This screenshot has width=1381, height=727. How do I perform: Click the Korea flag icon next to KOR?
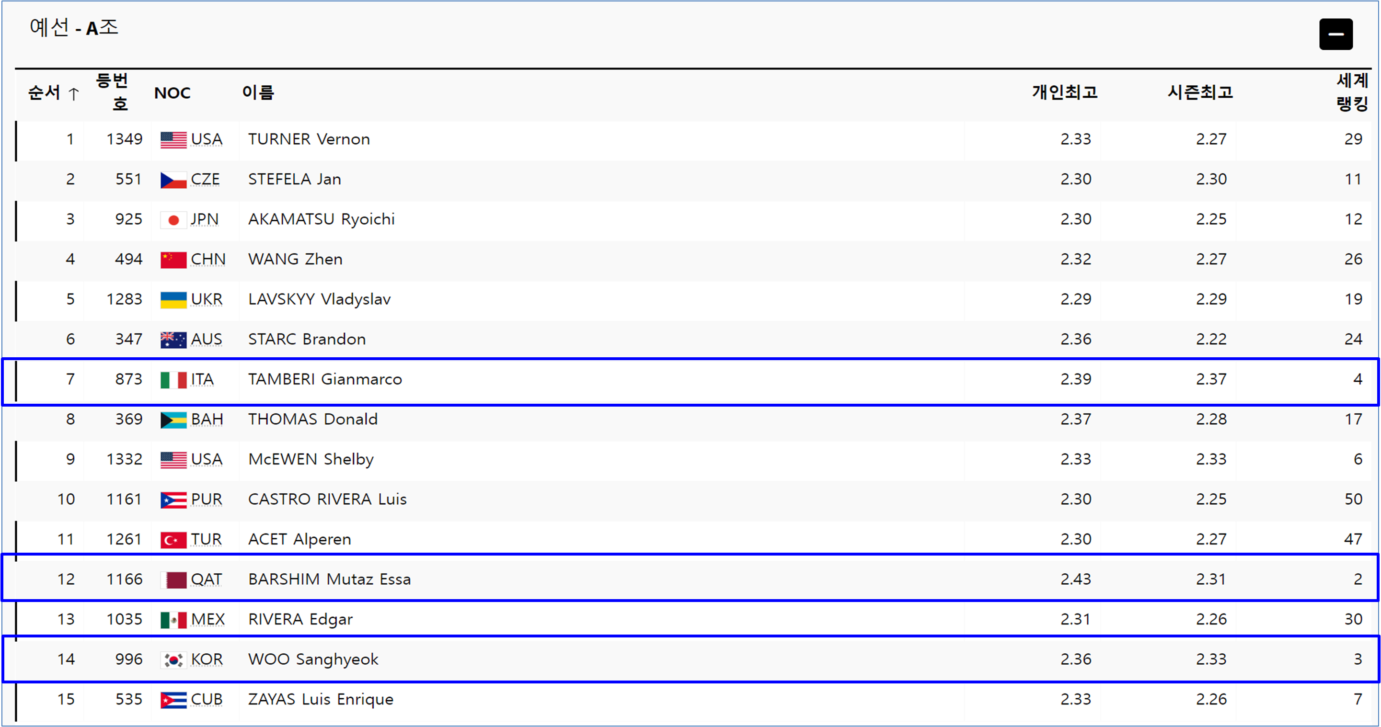[173, 660]
